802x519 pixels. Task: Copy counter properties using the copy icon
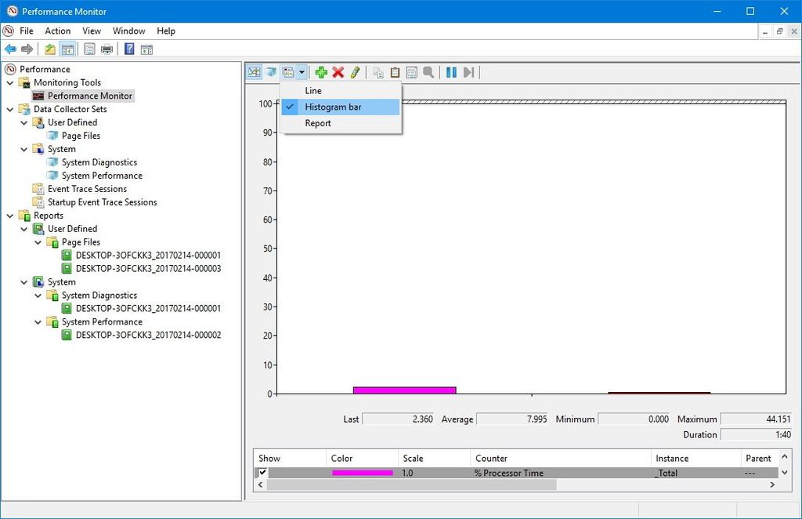tap(377, 72)
